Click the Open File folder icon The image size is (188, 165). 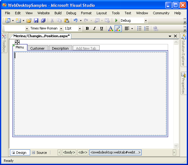click(x=29, y=20)
